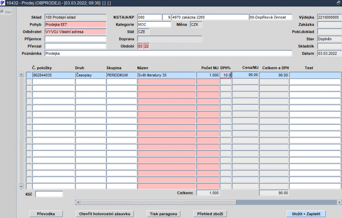This screenshot has width=342, height=218.
Task: Click the Cena/MJ cell 90.00 in first row
Action: [x=245, y=74]
